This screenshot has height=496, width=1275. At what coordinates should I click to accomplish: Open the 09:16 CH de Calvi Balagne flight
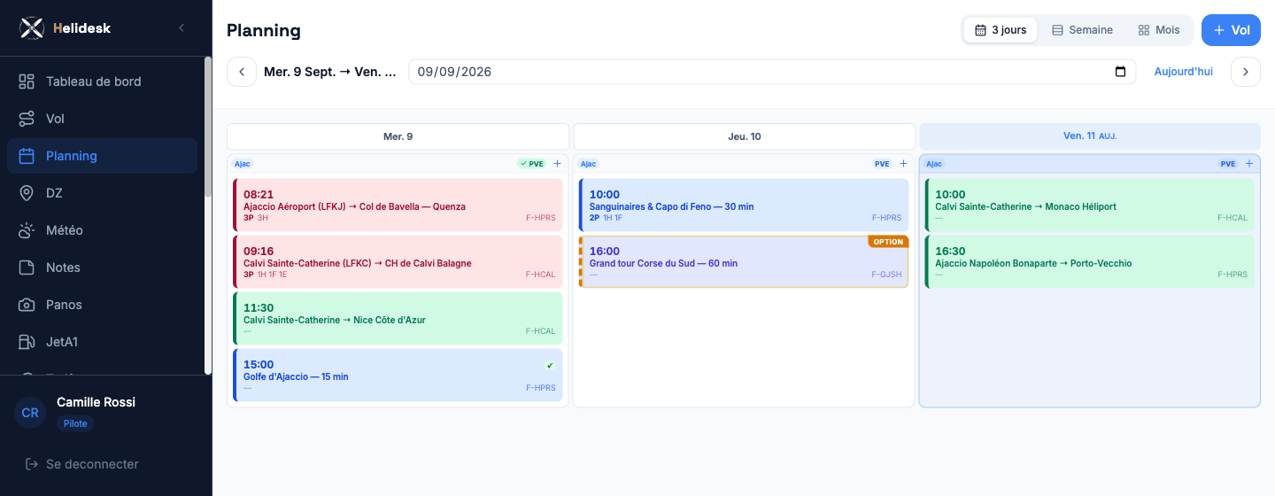(398, 262)
